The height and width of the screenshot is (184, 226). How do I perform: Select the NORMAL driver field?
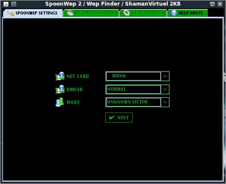point(133,89)
